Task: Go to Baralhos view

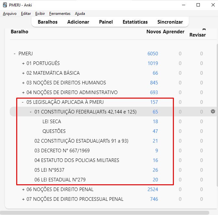Action: tap(48, 22)
